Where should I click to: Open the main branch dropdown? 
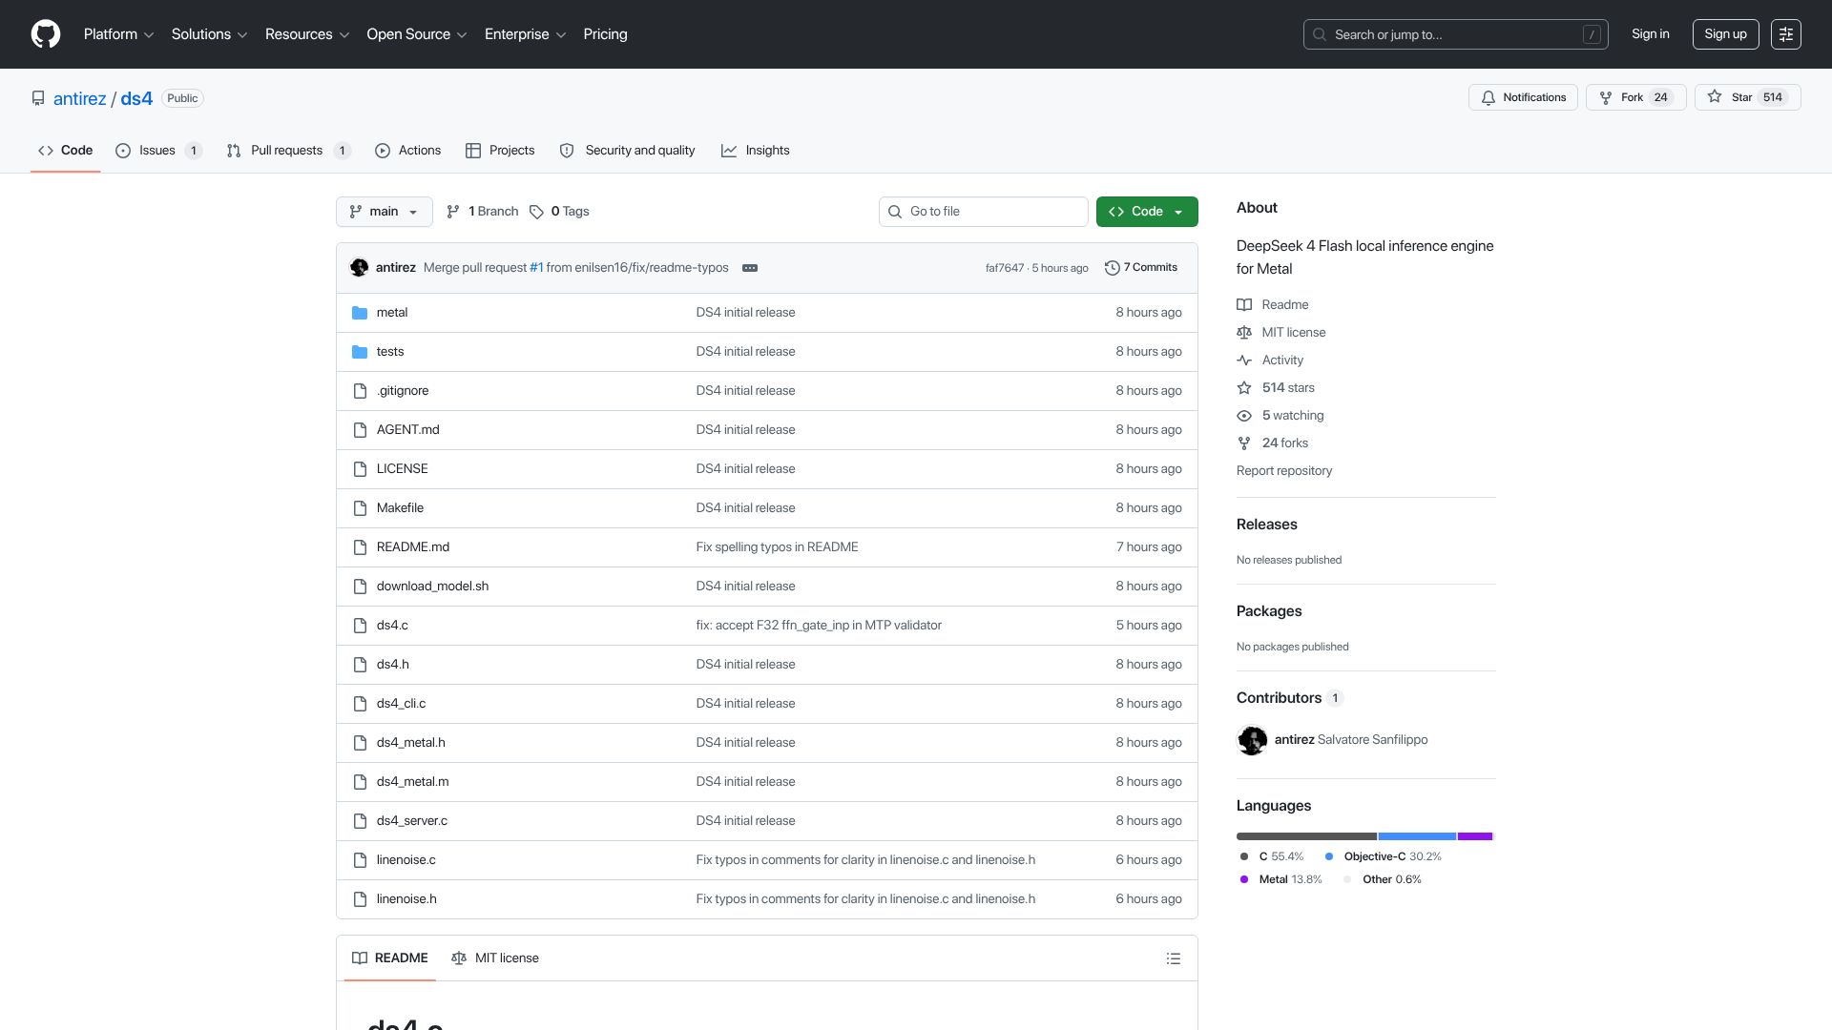pos(384,212)
